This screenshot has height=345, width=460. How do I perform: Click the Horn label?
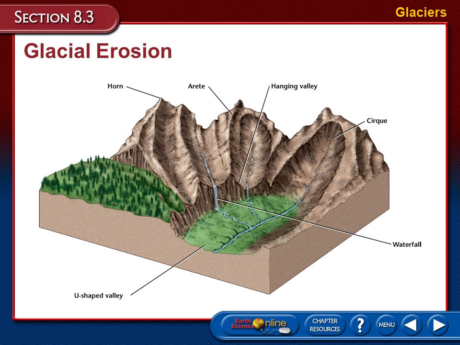[115, 86]
